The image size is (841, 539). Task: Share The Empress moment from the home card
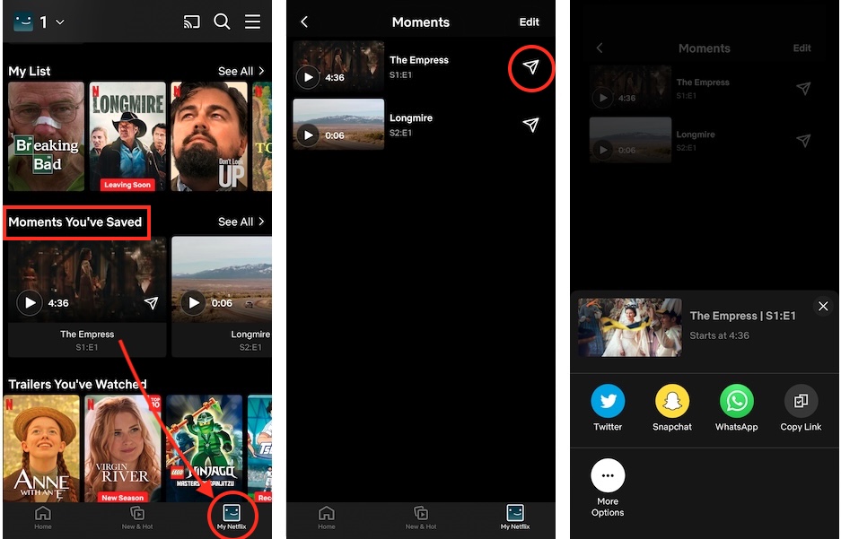tap(152, 303)
